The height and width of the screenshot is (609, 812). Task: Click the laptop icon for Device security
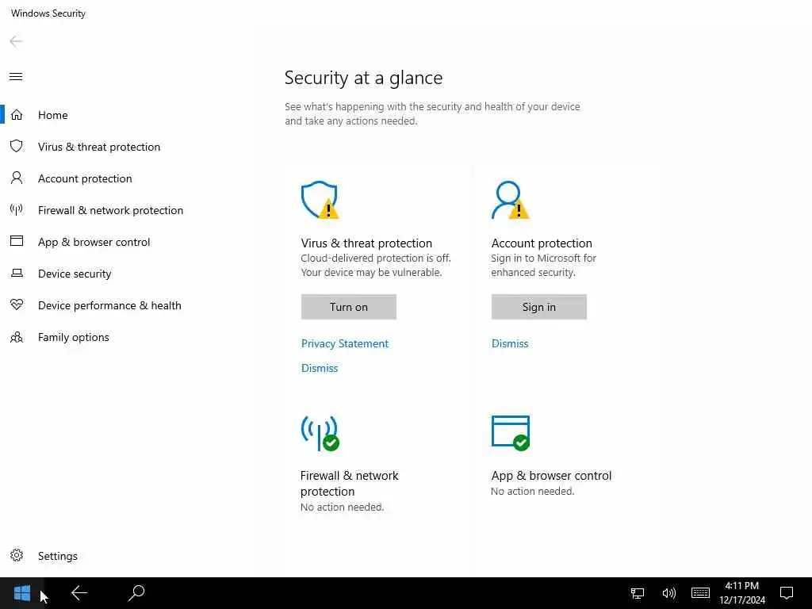pos(17,273)
